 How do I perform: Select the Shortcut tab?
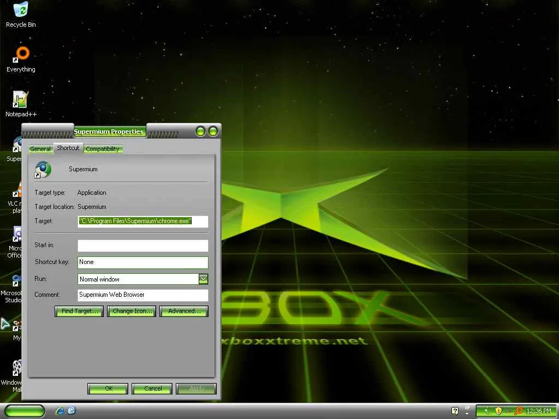[68, 148]
